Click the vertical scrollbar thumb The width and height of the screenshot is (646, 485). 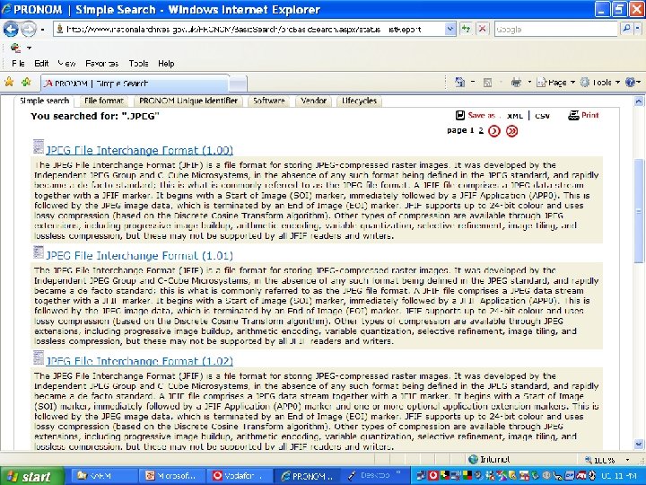click(639, 211)
